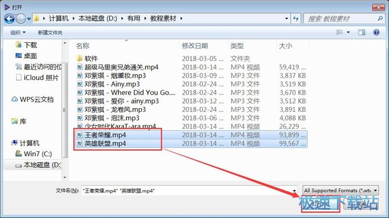Viewport: 389px width, 218px height.
Task: Select file 超级马里奥兄弟通关.mp4
Action: coord(121,67)
